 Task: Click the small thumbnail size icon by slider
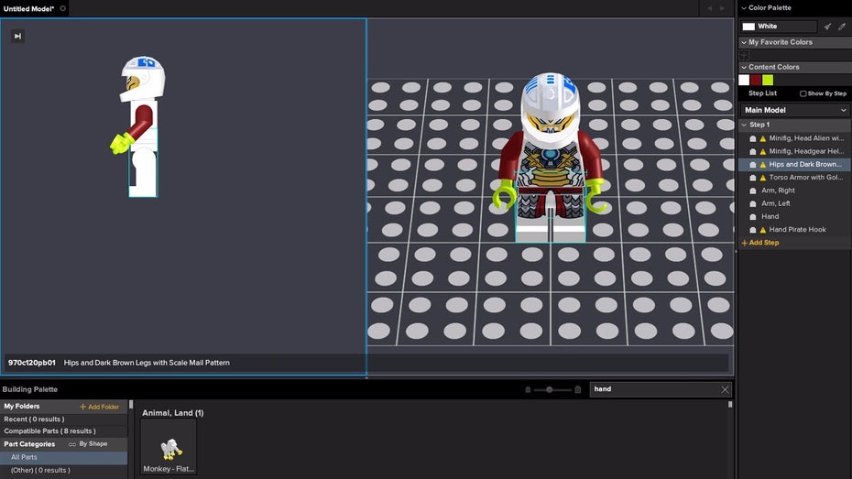point(528,389)
